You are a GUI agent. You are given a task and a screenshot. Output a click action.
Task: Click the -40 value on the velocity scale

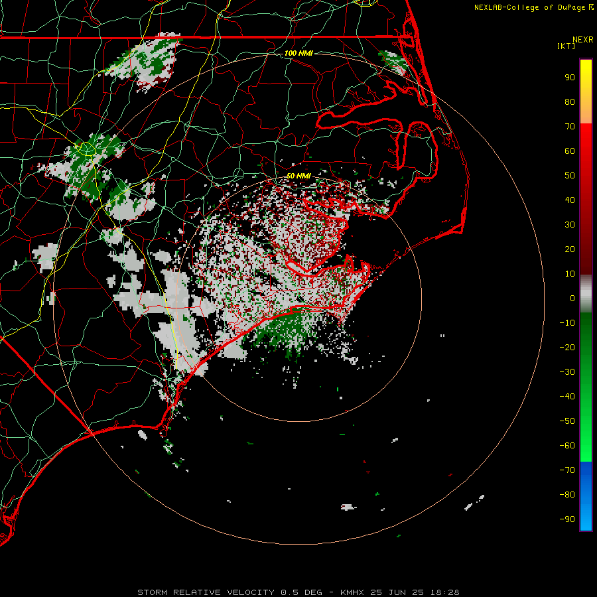click(567, 397)
